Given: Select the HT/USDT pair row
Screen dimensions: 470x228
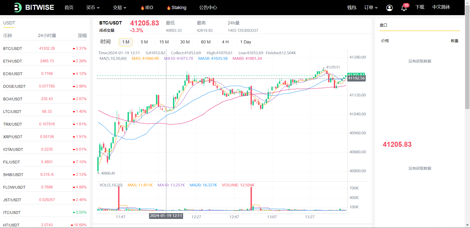Looking at the screenshot, I should (x=45, y=225).
